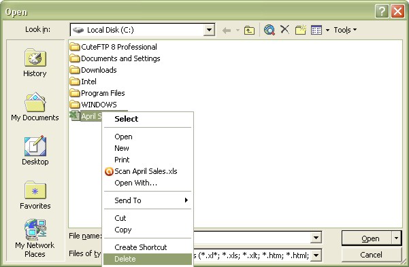Click the Open button
409x267 pixels.
[367, 238]
